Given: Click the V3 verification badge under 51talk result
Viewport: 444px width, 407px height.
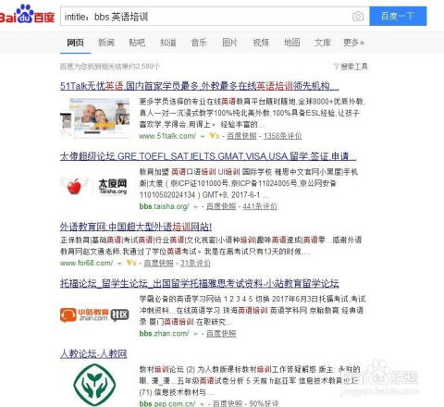Looking at the screenshot, I should 215,135.
